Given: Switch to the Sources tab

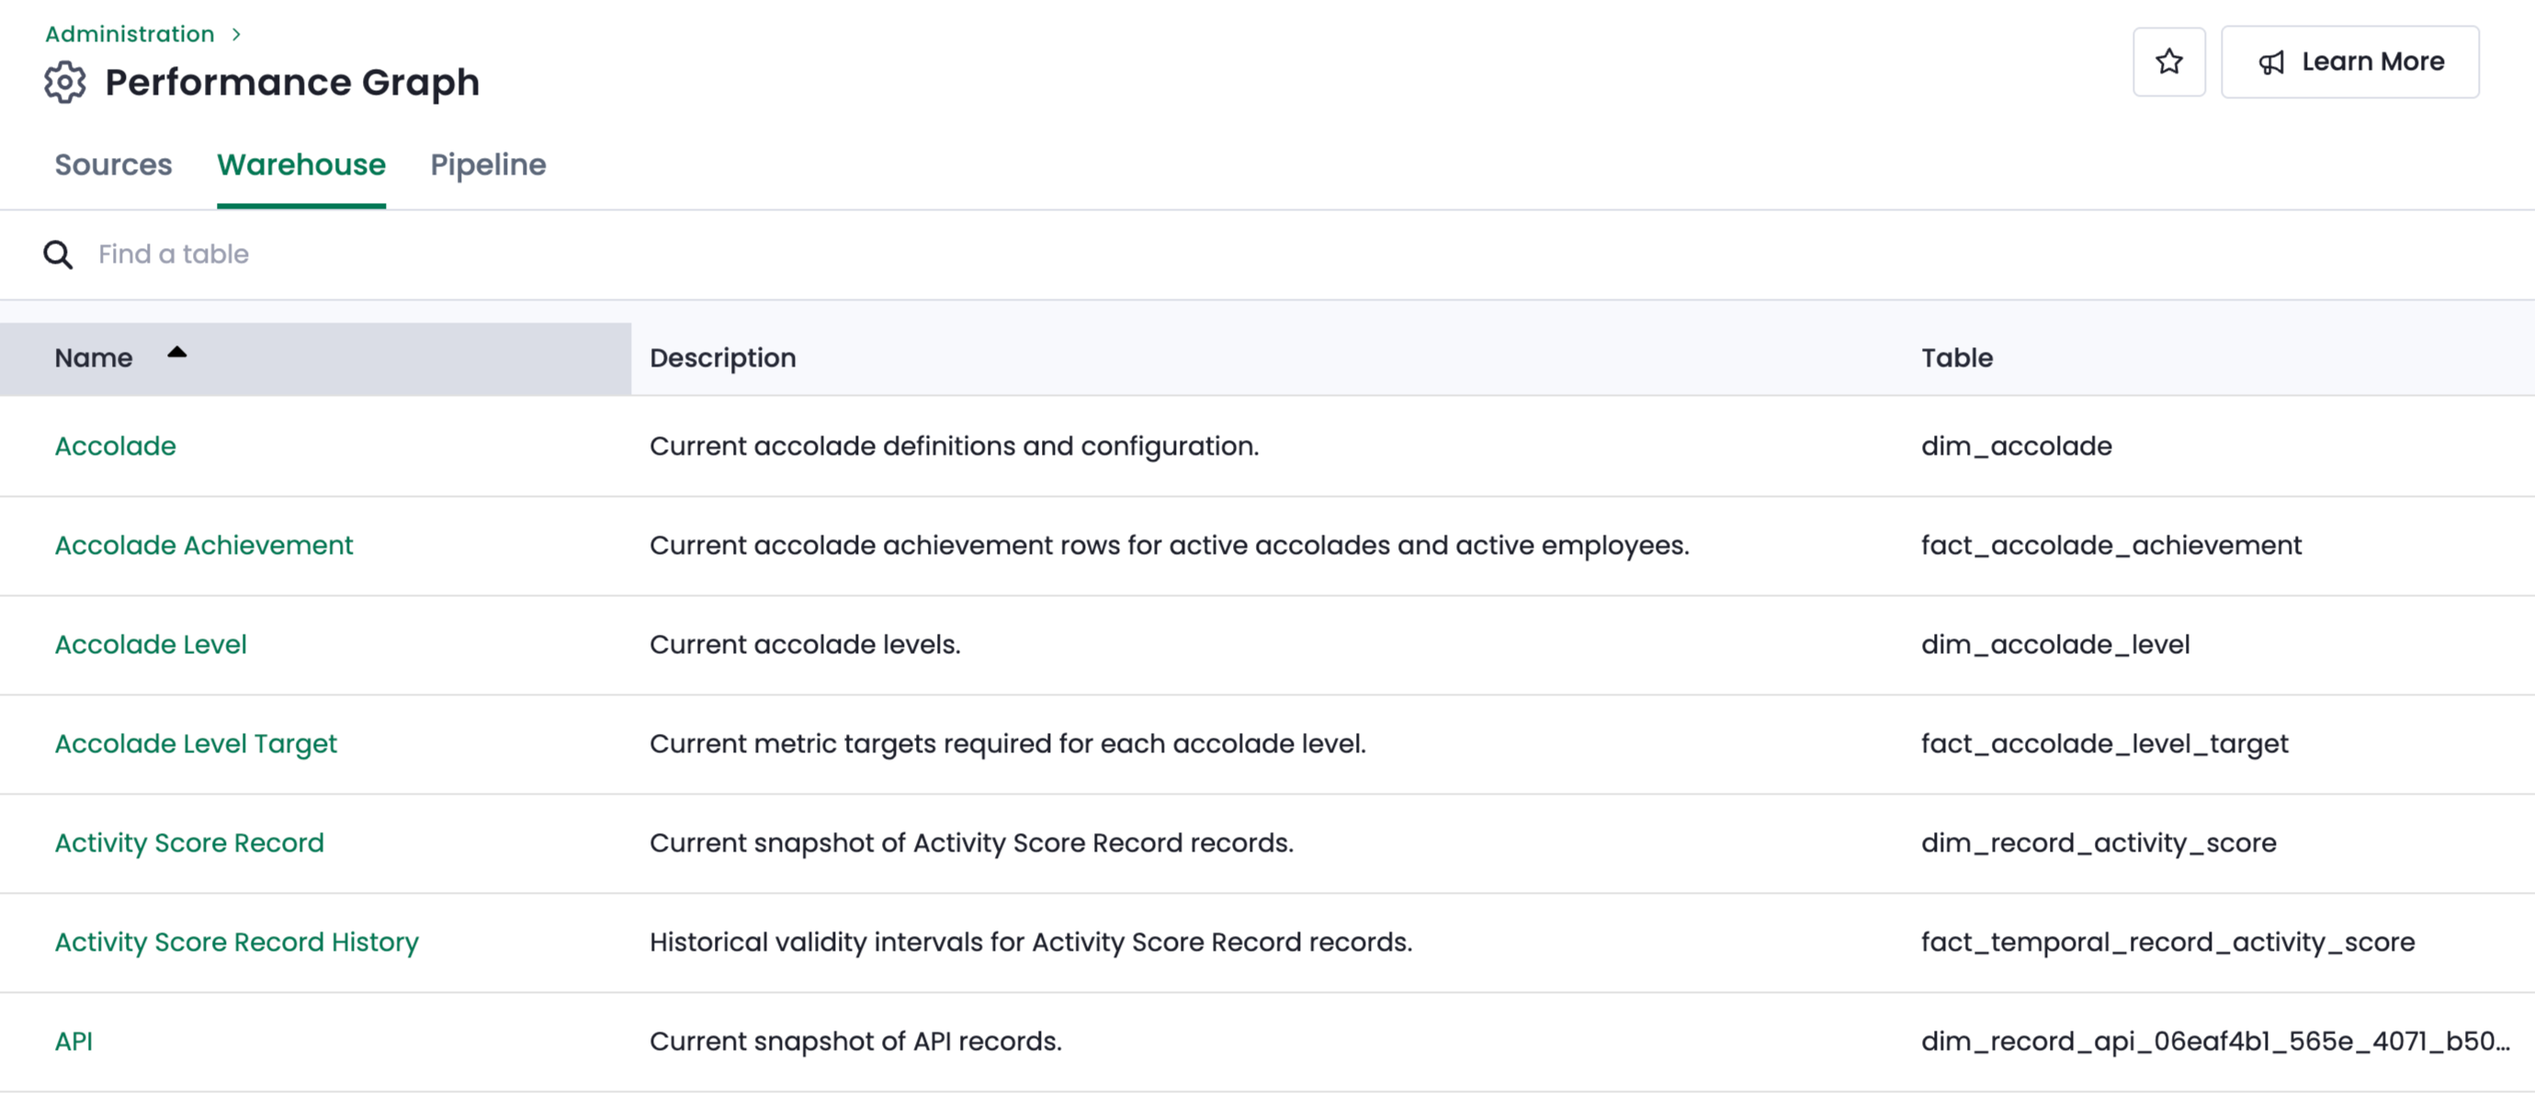Looking at the screenshot, I should (113, 164).
